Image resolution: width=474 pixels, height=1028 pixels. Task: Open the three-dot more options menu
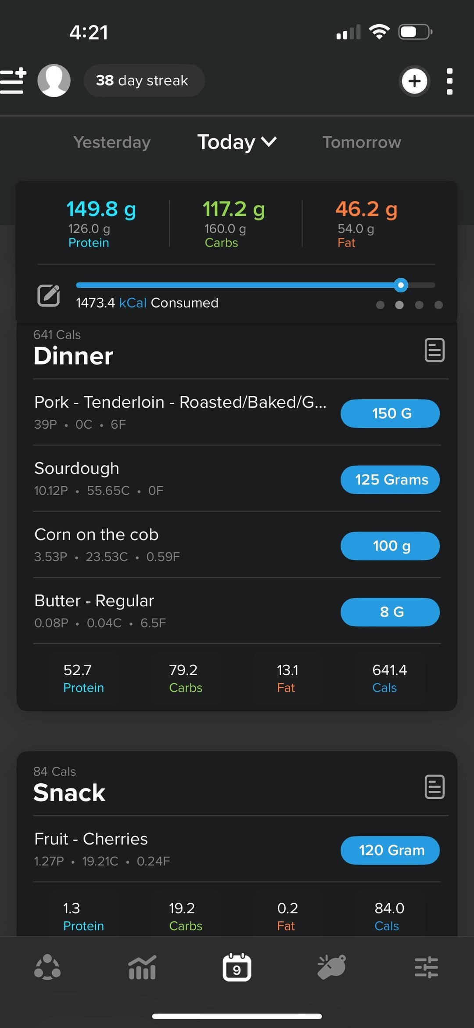449,81
